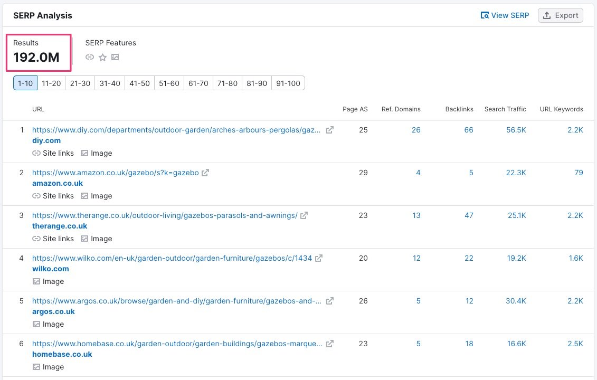Click URL Keywords value 1.6K

576,258
